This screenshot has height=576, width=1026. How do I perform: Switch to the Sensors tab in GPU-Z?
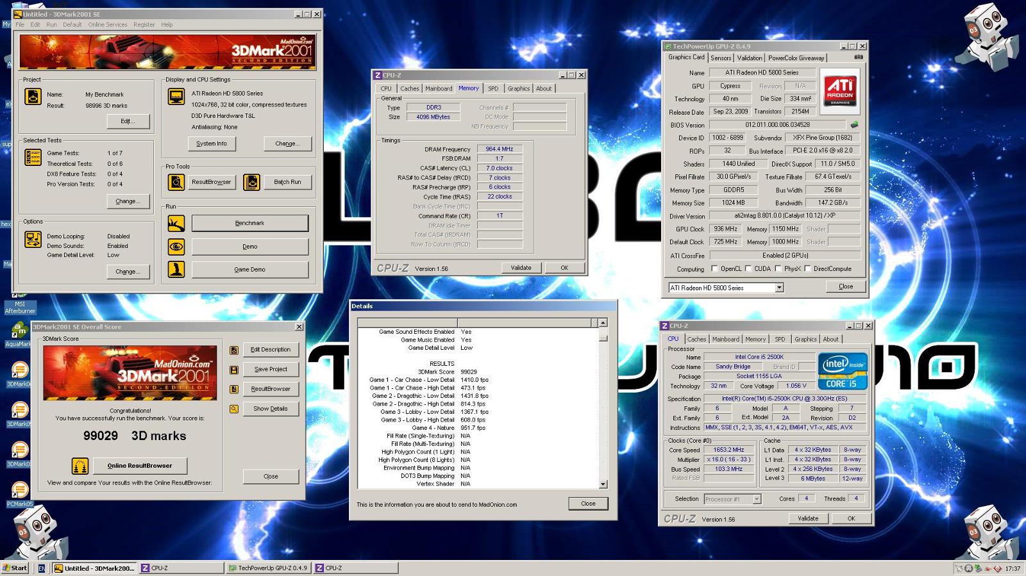tap(721, 58)
